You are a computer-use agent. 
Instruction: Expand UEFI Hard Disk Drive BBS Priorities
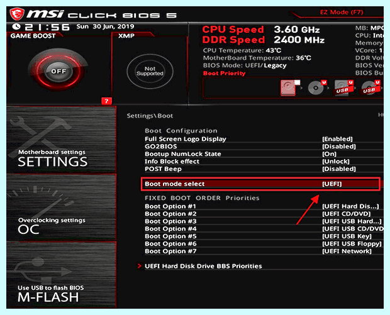coord(203,266)
